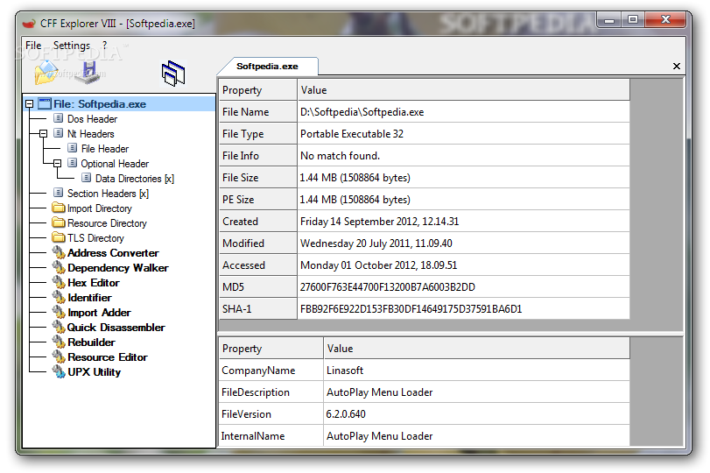Click the Address Converter tool icon

click(59, 252)
